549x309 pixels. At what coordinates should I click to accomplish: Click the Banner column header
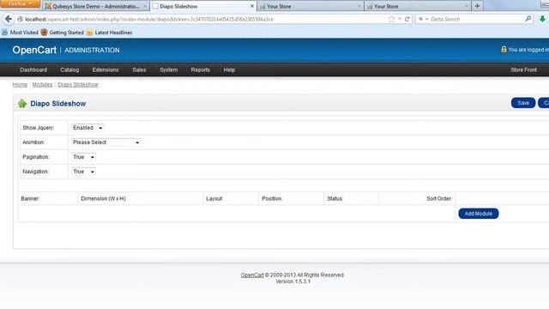[x=30, y=198]
